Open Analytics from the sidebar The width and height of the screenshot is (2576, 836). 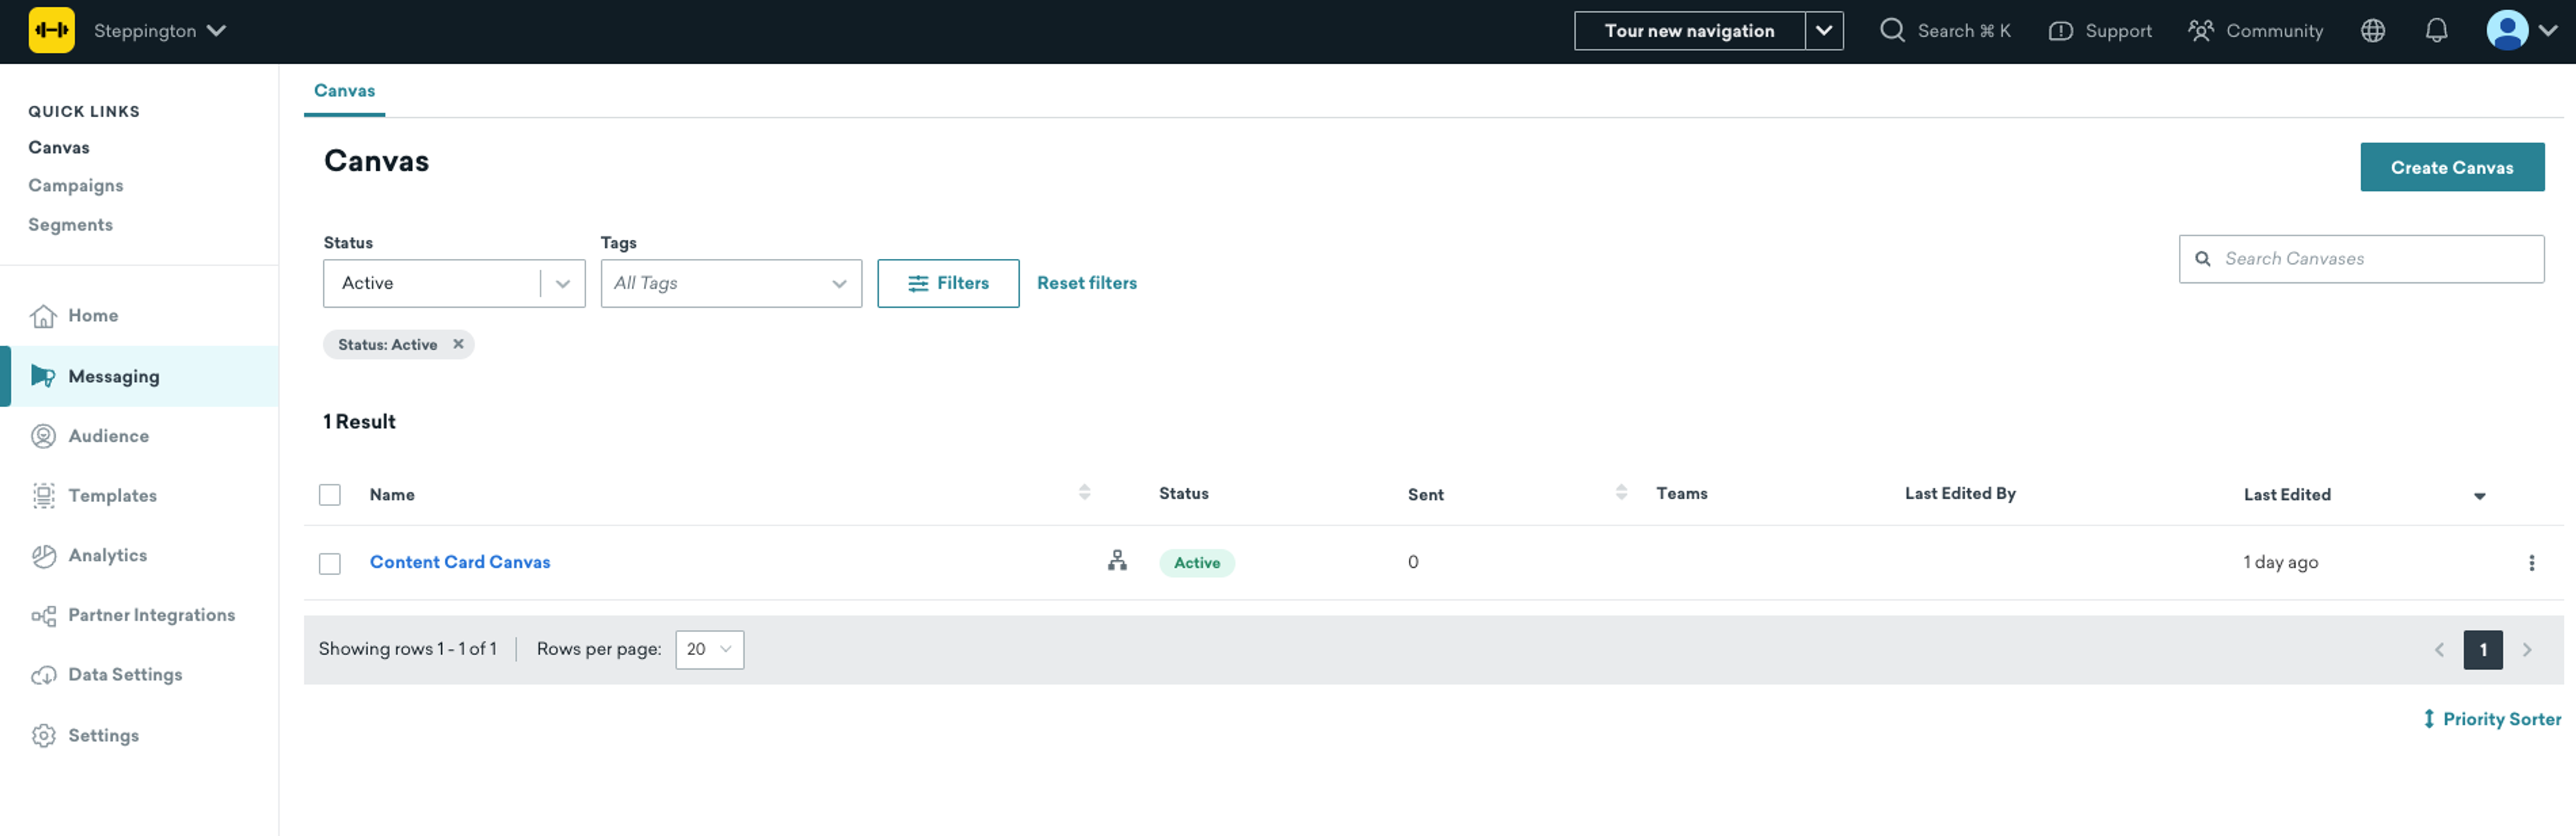[x=107, y=555]
